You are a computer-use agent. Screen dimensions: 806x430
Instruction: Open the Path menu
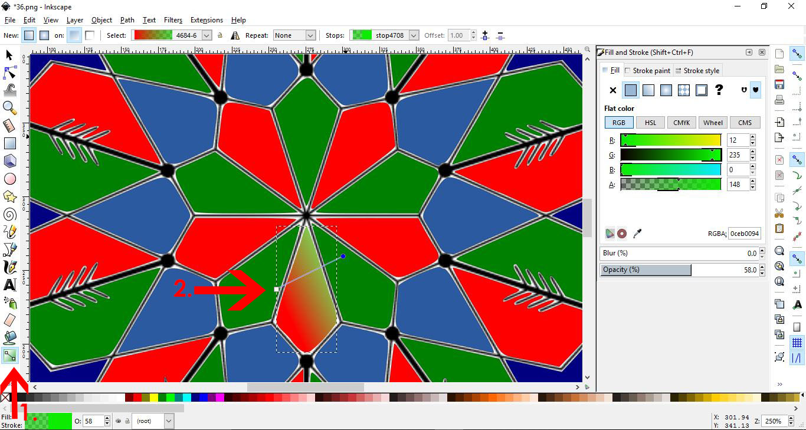(127, 20)
